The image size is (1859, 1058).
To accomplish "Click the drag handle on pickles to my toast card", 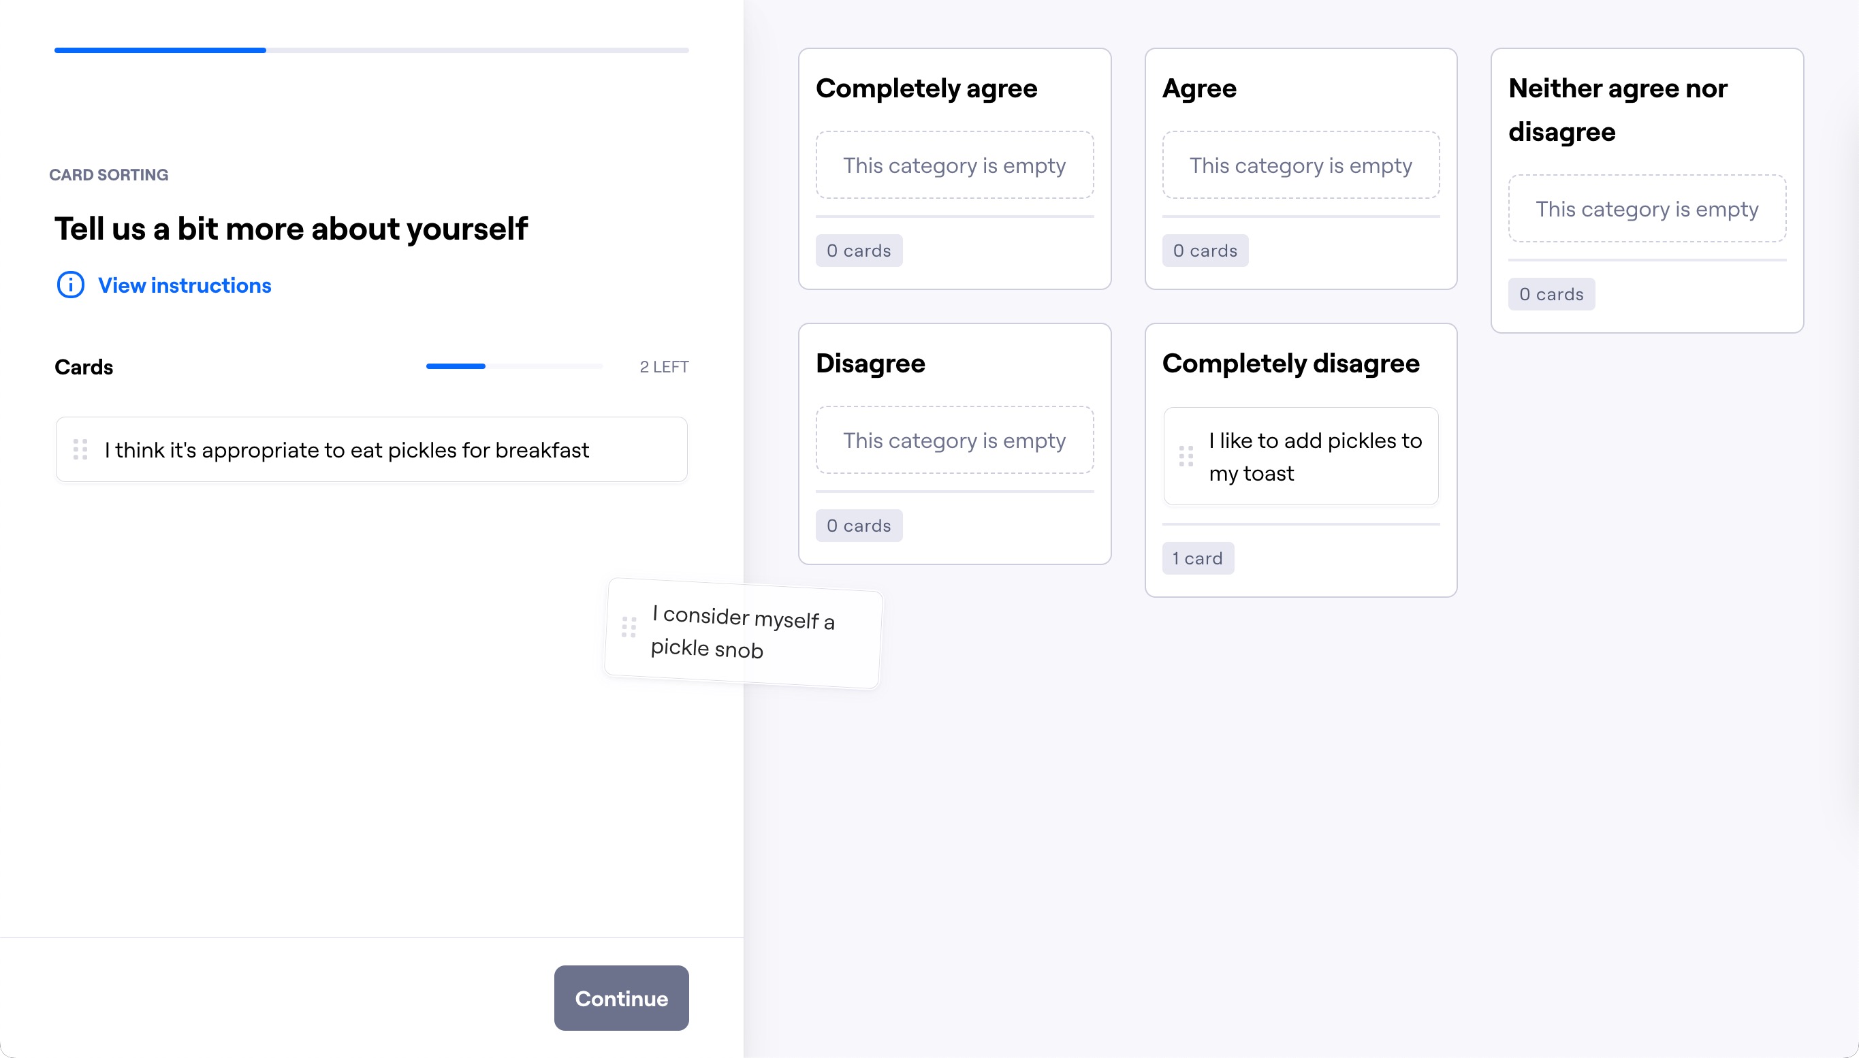I will pos(1186,456).
